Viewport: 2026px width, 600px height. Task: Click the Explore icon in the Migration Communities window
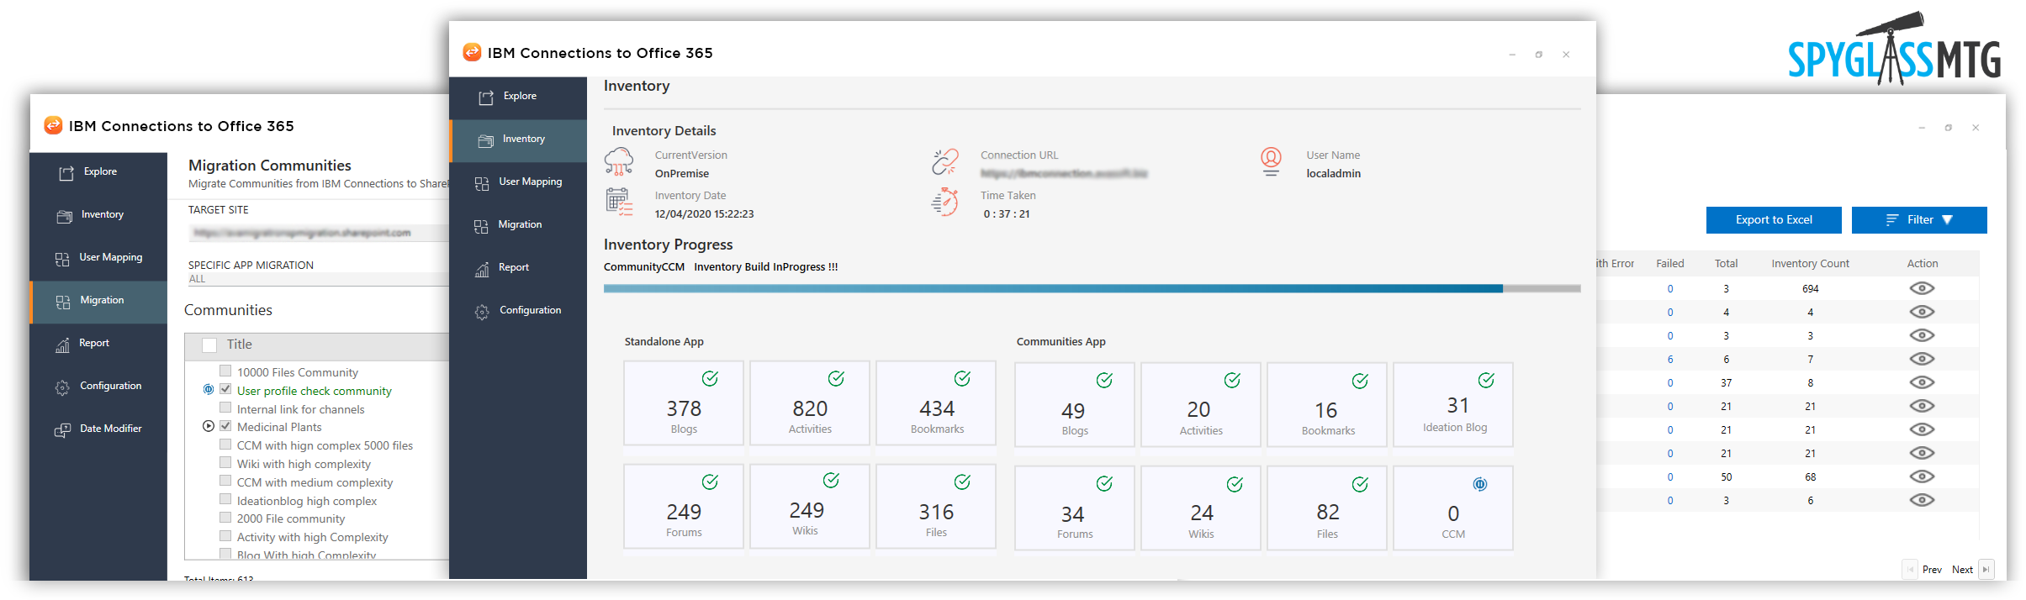click(x=66, y=173)
